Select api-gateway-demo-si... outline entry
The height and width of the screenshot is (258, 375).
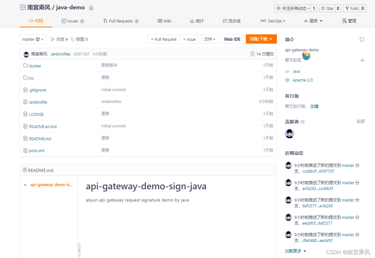coord(51,185)
